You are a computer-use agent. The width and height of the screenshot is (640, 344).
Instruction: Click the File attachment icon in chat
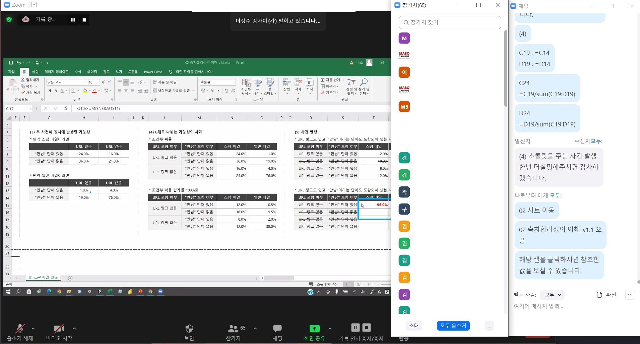click(599, 295)
